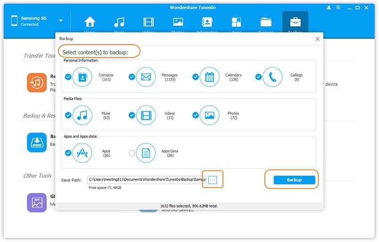379x242 pixels.
Task: Uncheck the Contacts checkbox
Action: click(x=68, y=77)
